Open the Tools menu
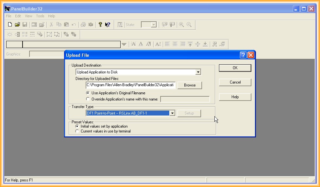This screenshot has height=187, width=320. pos(40,16)
